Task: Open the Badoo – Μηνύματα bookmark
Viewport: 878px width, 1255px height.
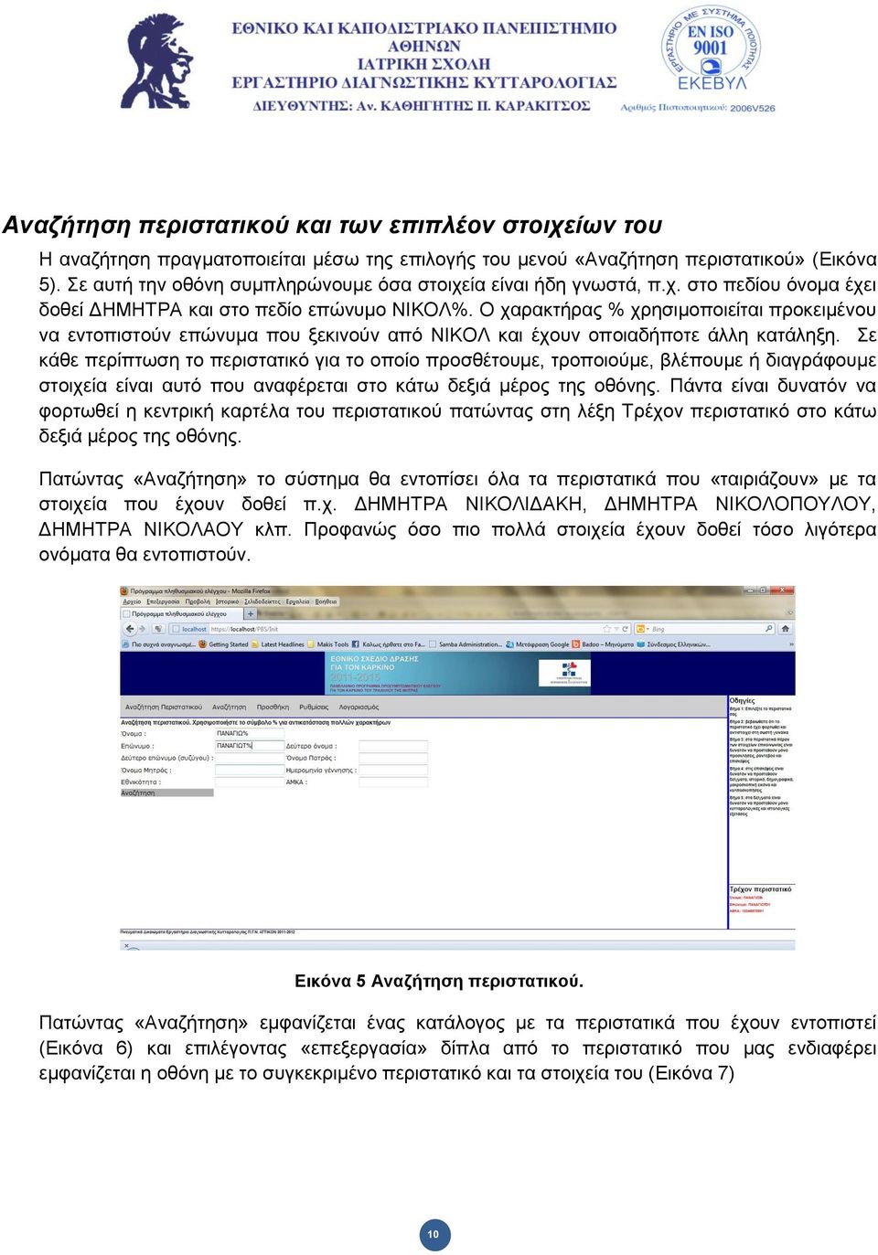Action: point(603,644)
